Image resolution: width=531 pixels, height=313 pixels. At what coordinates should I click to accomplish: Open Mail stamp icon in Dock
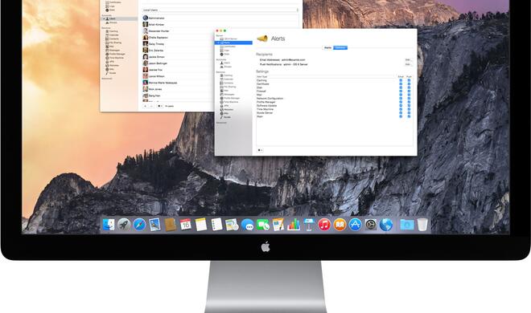click(154, 225)
